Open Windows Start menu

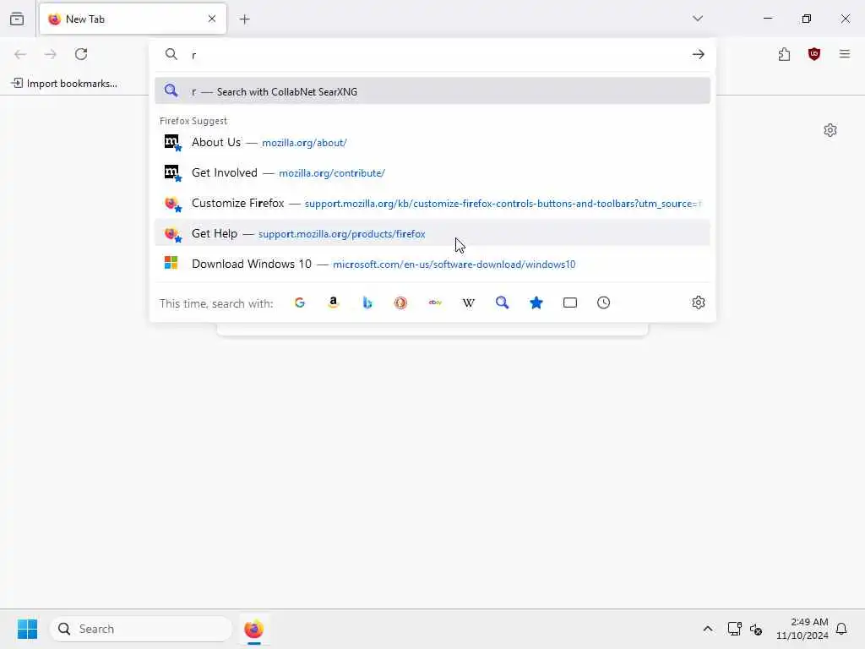[x=27, y=629]
